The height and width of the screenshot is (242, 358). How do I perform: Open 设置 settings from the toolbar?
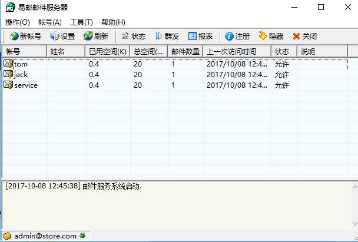tap(62, 37)
